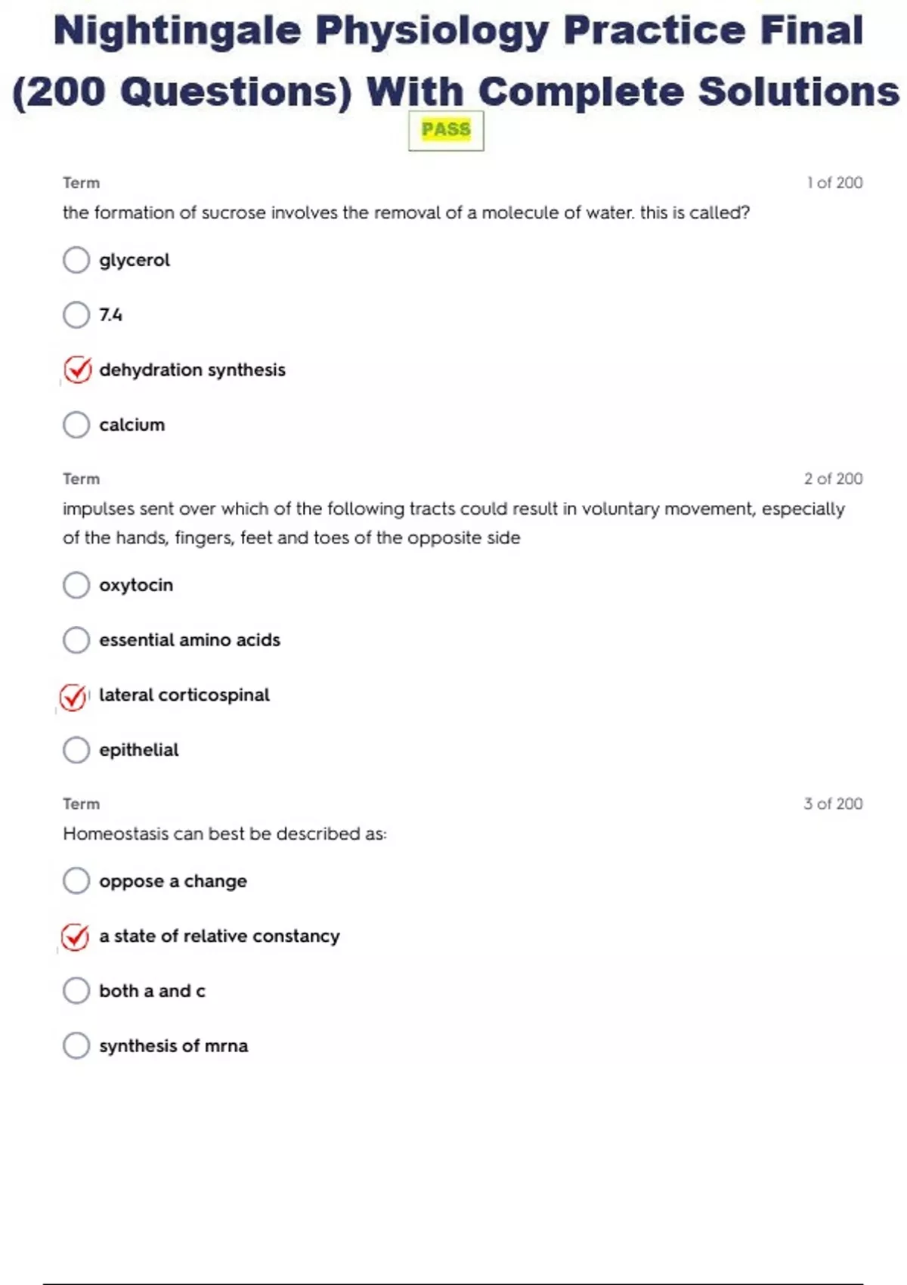Screen dimensions: 907x1285
Task: Click the 1 of 200 counter
Action: click(834, 183)
